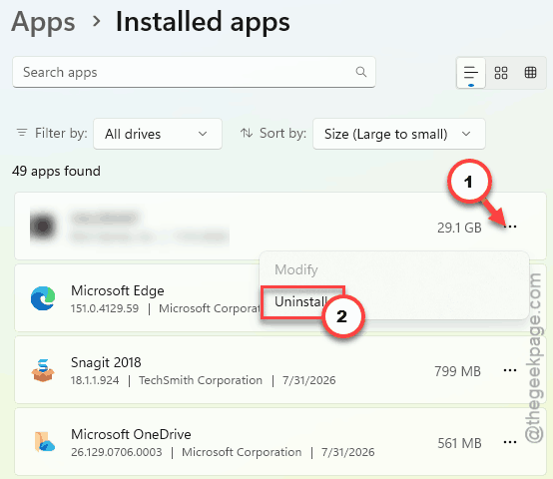Click the Microsoft Edge app icon
The image size is (553, 479).
(x=43, y=298)
